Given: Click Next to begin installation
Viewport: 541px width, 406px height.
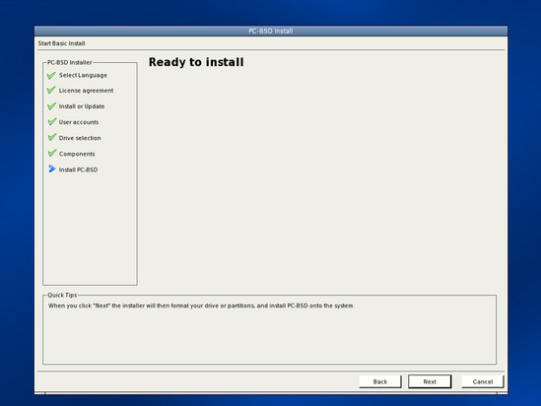Looking at the screenshot, I should tap(430, 381).
